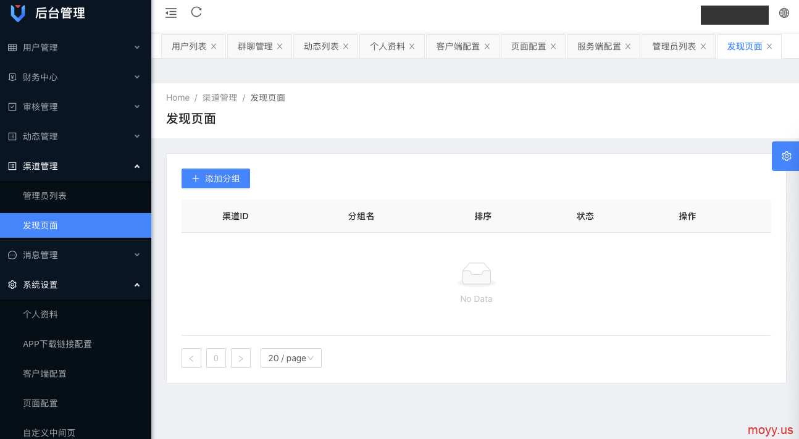This screenshot has width=799, height=439.
Task: Expand the 审核管理 menu chevron
Action: [x=137, y=107]
